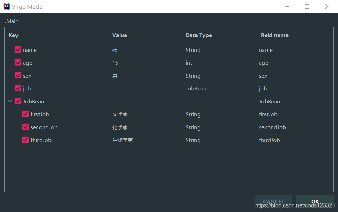This screenshot has width=338, height=212.
Task: Edit the field name 'thirdJob' cell
Action: point(269,140)
